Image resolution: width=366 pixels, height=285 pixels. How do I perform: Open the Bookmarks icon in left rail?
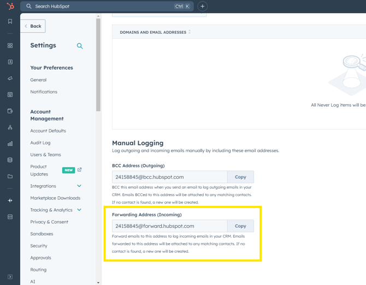tap(10, 22)
